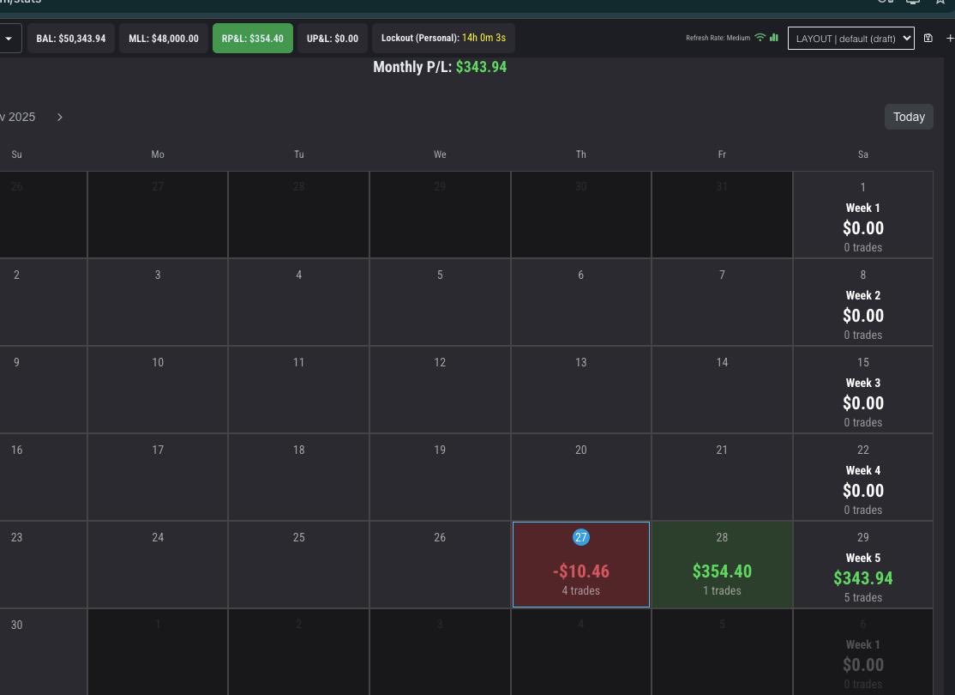Click the $0.00 total under Week 3
The image size is (955, 695).
863,403
